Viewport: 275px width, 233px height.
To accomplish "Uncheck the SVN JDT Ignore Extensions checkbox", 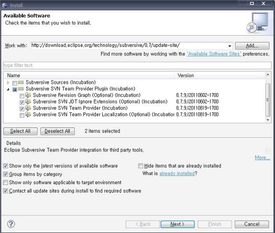I will tap(22, 102).
